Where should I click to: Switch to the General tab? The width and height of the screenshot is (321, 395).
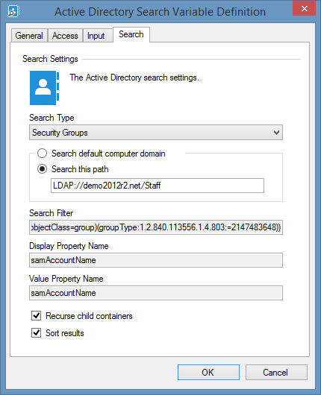[29, 36]
